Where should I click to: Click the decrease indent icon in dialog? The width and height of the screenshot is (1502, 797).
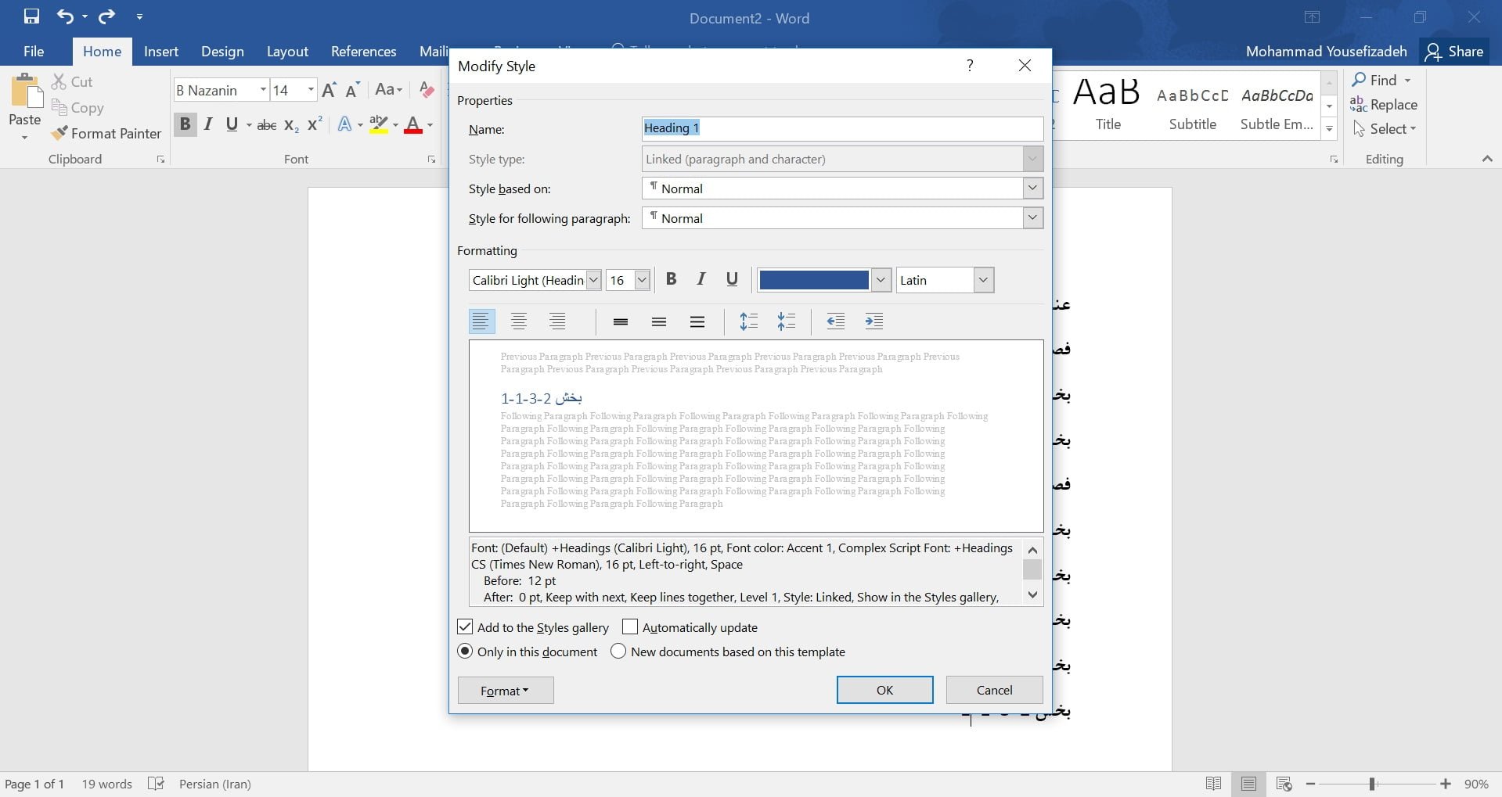point(835,321)
